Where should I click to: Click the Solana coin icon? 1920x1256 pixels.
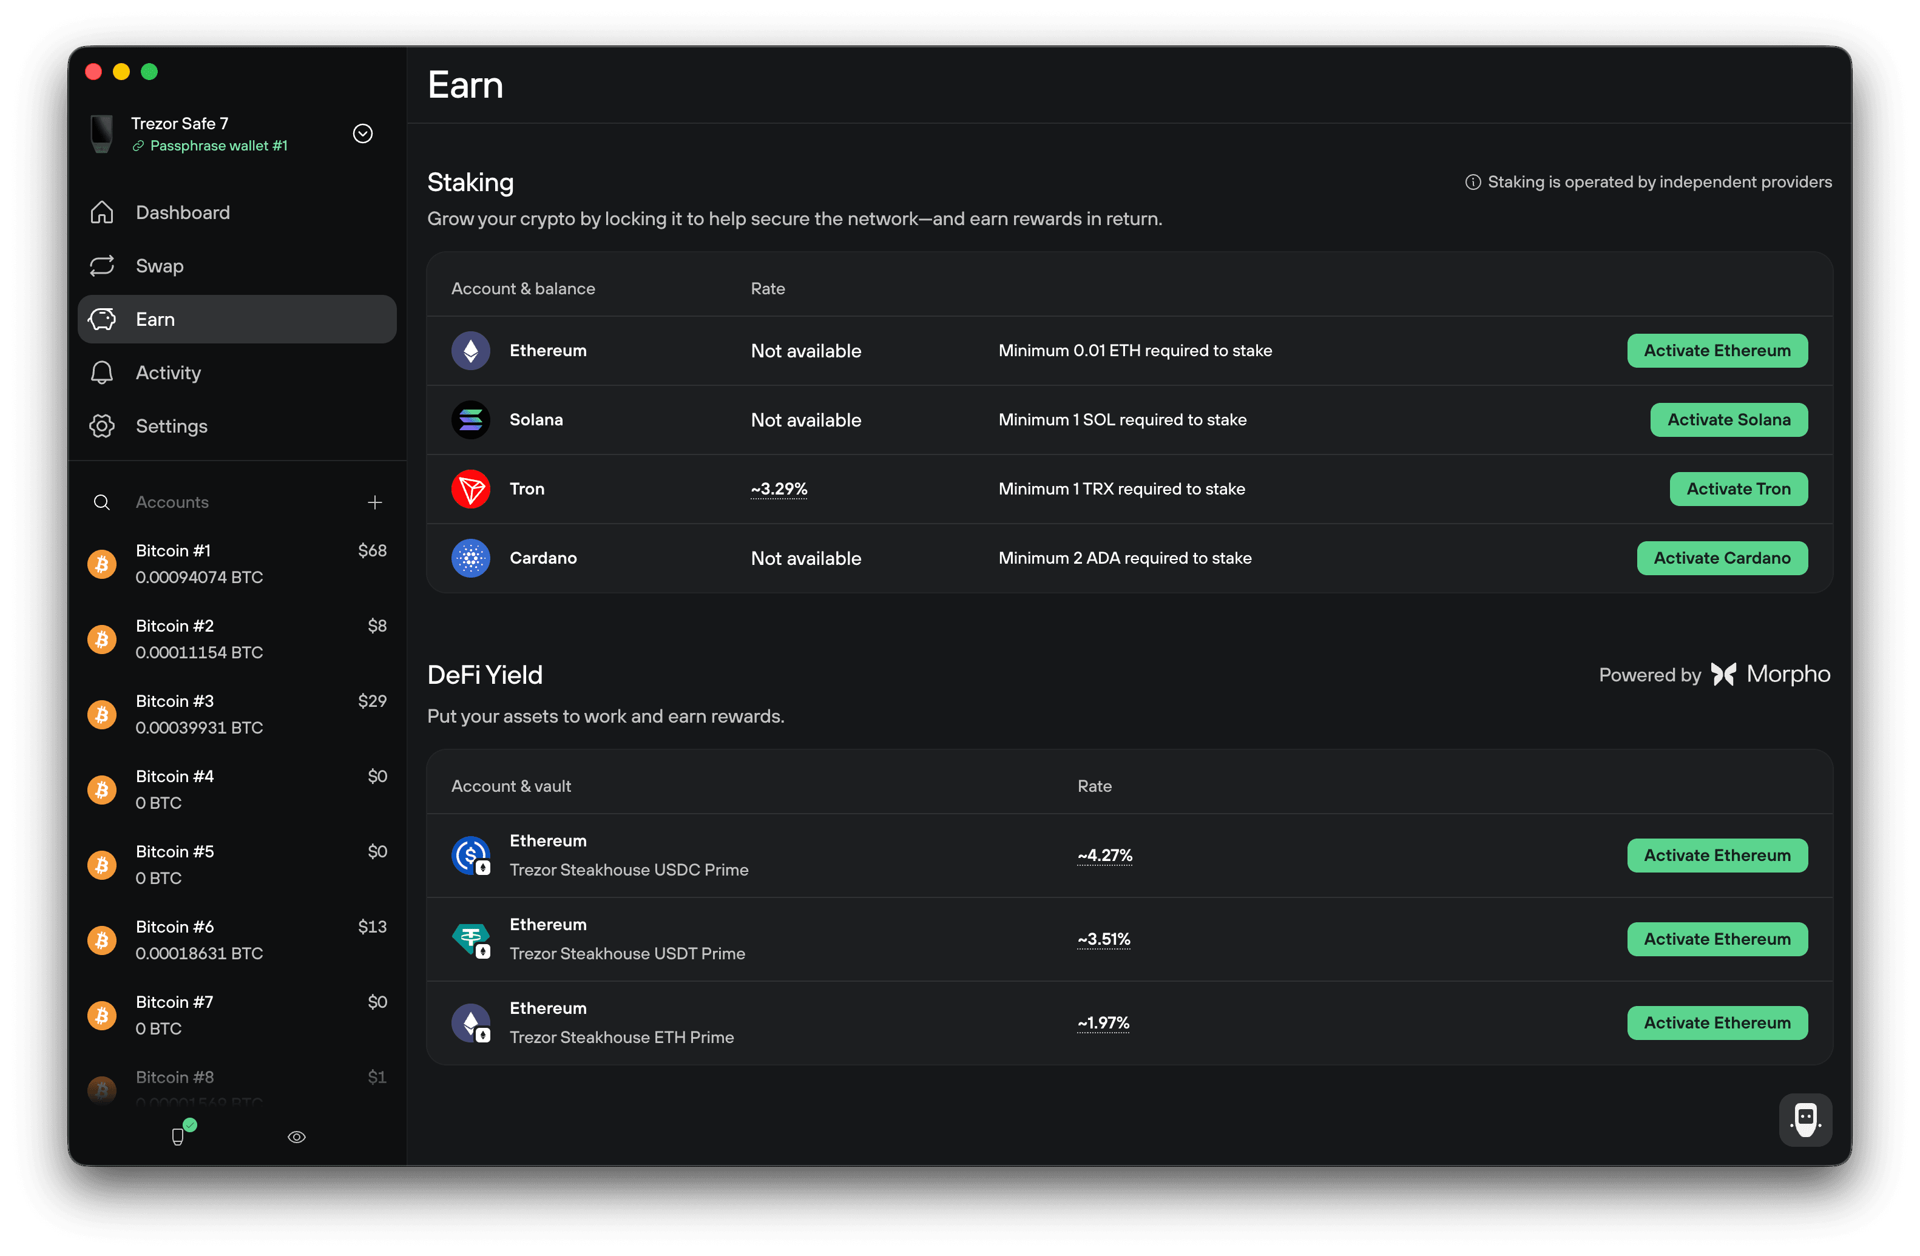tap(471, 419)
